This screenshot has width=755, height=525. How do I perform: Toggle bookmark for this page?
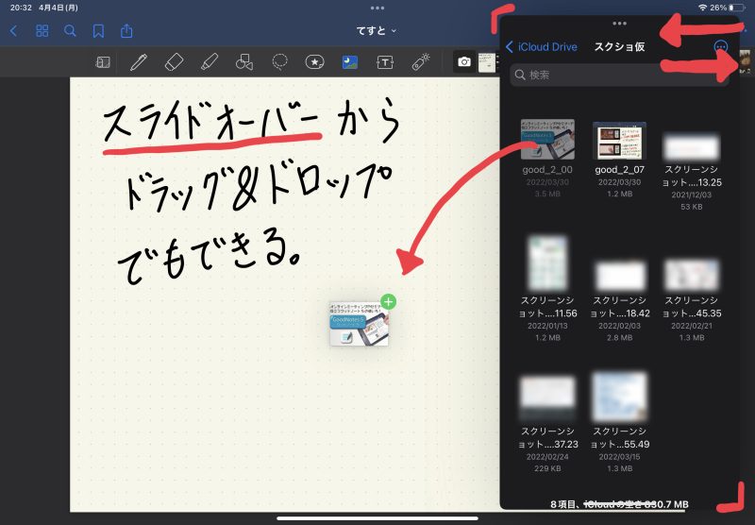point(98,30)
